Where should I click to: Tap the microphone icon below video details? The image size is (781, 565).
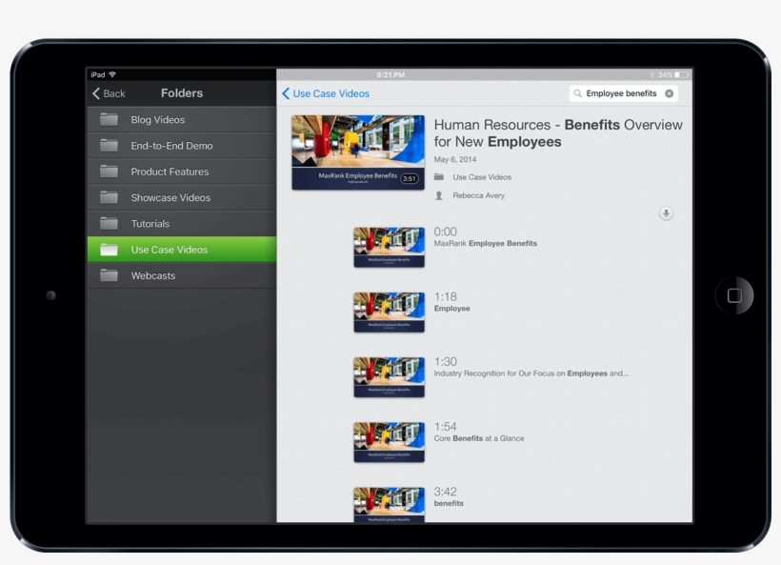pos(666,213)
